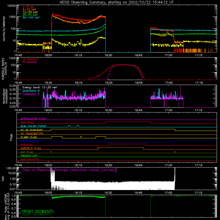This screenshot has height=220, width=220.
Task: Select the NON SOLAR EVENT flag label
Action: [33, 126]
